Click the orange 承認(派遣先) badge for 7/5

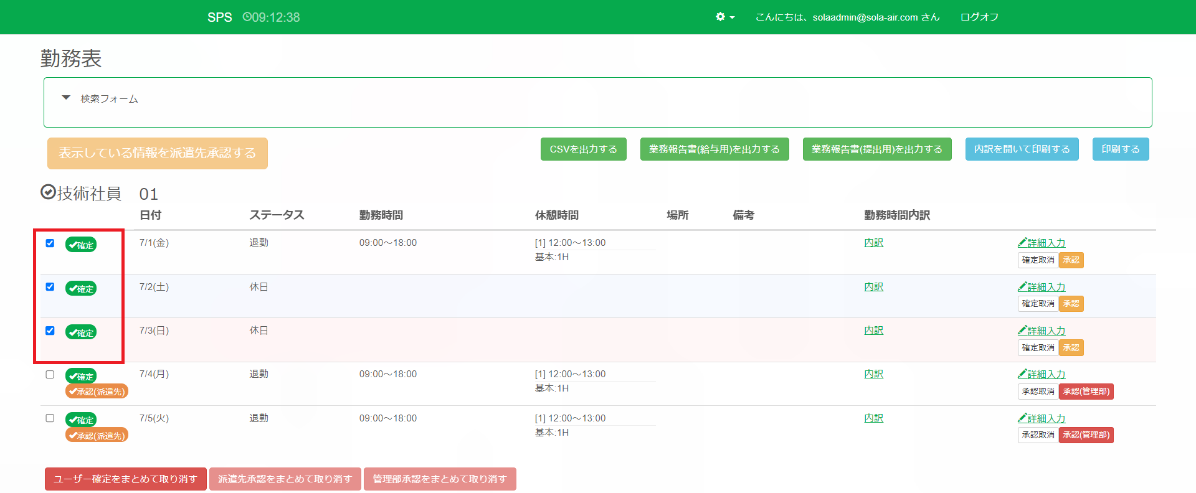(97, 436)
